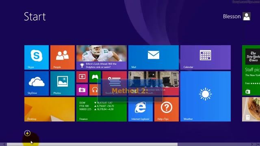Viewport: 260px width, 146px height.
Task: Open the People tile
Action: (x=63, y=57)
